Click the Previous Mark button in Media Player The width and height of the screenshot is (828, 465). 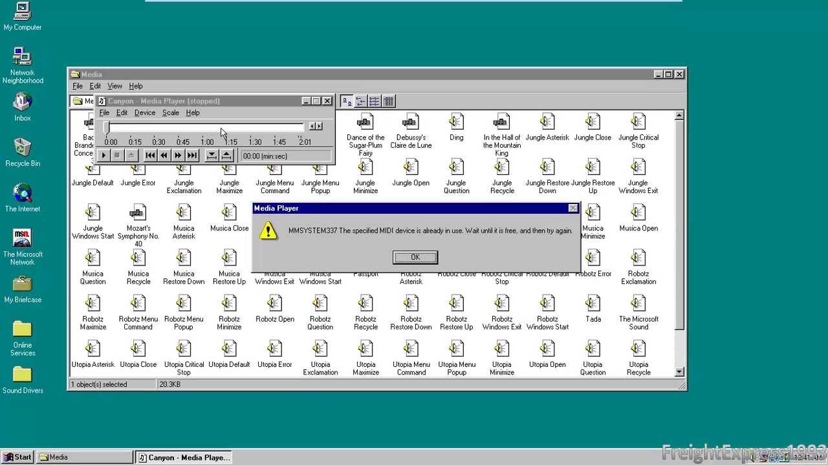[150, 156]
